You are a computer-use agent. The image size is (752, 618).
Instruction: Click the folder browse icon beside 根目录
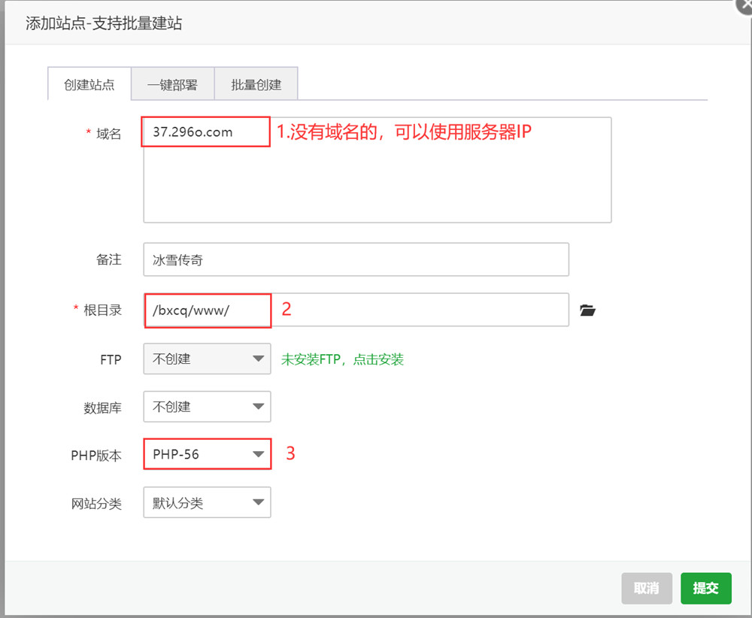tap(587, 310)
